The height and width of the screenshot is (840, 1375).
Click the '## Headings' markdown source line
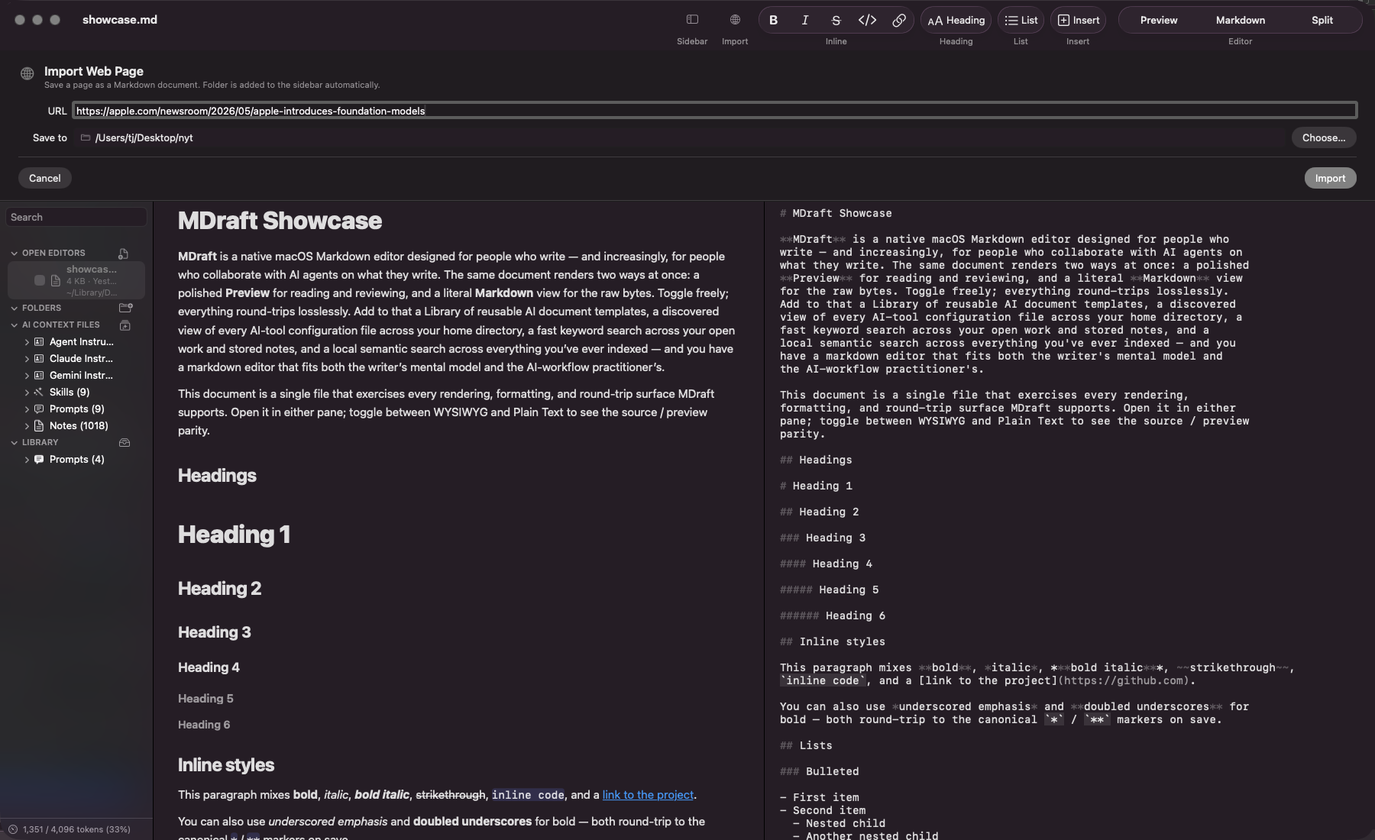point(816,460)
